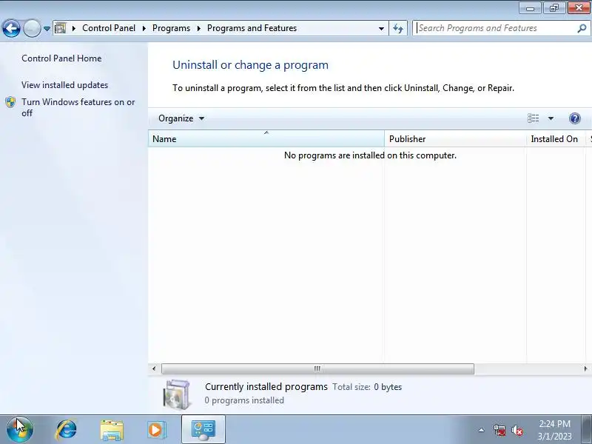Click 'Currently installed programs' text
592x444 pixels.
coord(266,386)
